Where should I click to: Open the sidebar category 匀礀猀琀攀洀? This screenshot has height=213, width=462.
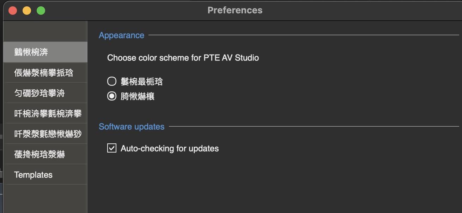(39, 93)
